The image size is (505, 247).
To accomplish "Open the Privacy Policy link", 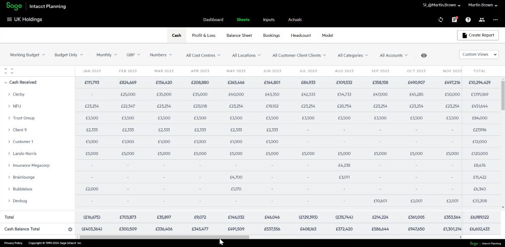I will 13,243.
